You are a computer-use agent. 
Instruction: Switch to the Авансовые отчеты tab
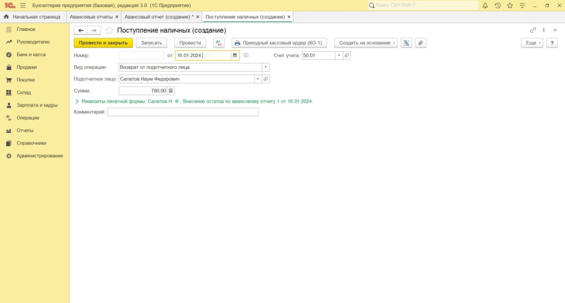pos(91,17)
